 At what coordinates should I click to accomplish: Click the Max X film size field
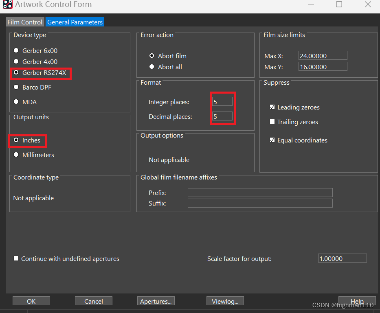click(x=323, y=56)
